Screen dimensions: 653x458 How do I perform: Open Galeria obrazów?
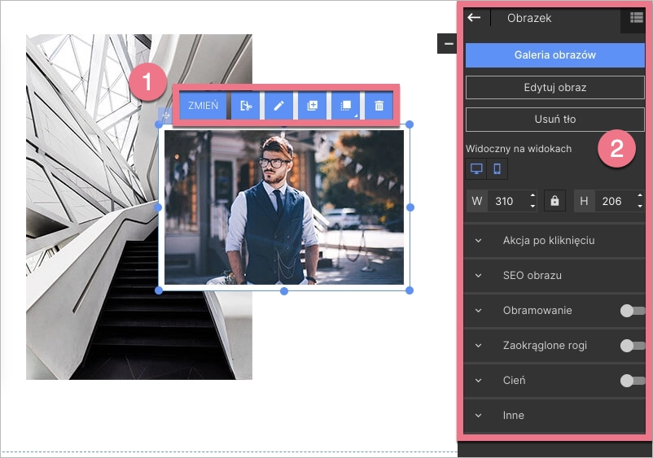pos(555,55)
